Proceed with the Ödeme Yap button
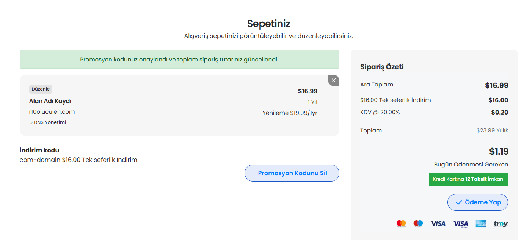This screenshot has height=240, width=524. (478, 202)
